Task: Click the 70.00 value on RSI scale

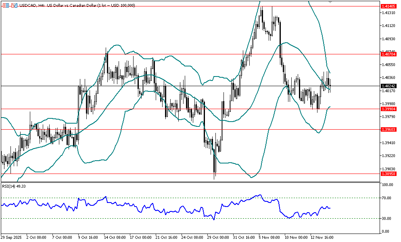Action: pyautogui.click(x=387, y=198)
